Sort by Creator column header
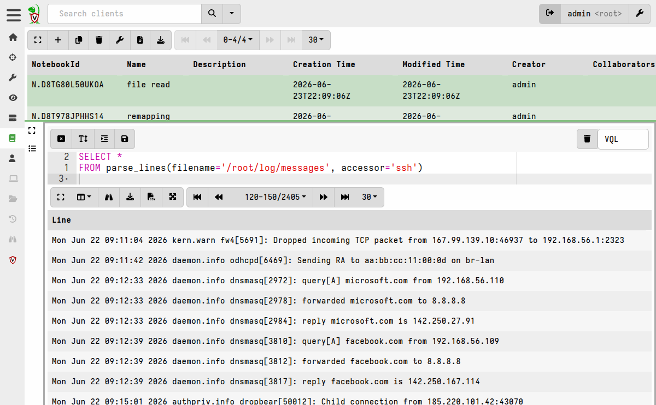 529,64
